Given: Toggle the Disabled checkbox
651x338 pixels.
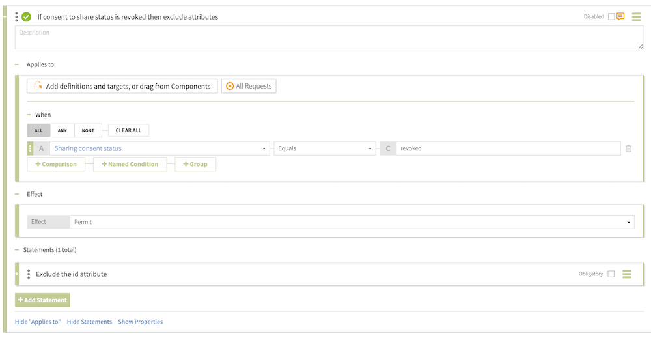Looking at the screenshot, I should (x=611, y=17).
